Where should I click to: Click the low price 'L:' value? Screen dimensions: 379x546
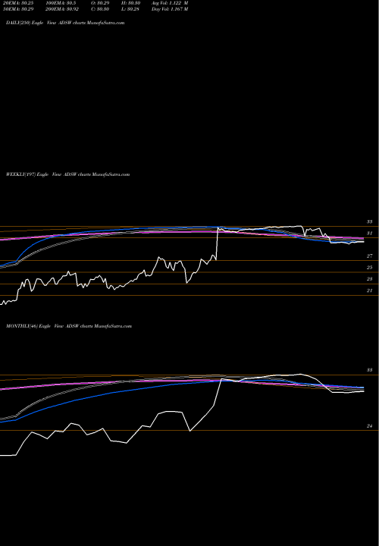(130, 9)
